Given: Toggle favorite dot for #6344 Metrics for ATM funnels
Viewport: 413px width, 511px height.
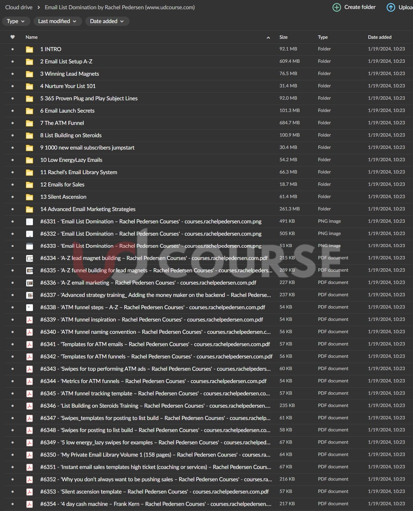Looking at the screenshot, I should click(x=13, y=381).
